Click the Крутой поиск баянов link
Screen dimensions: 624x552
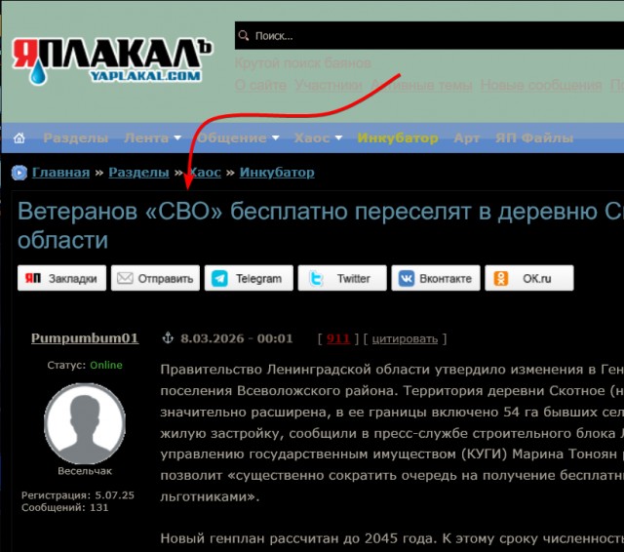coord(303,63)
